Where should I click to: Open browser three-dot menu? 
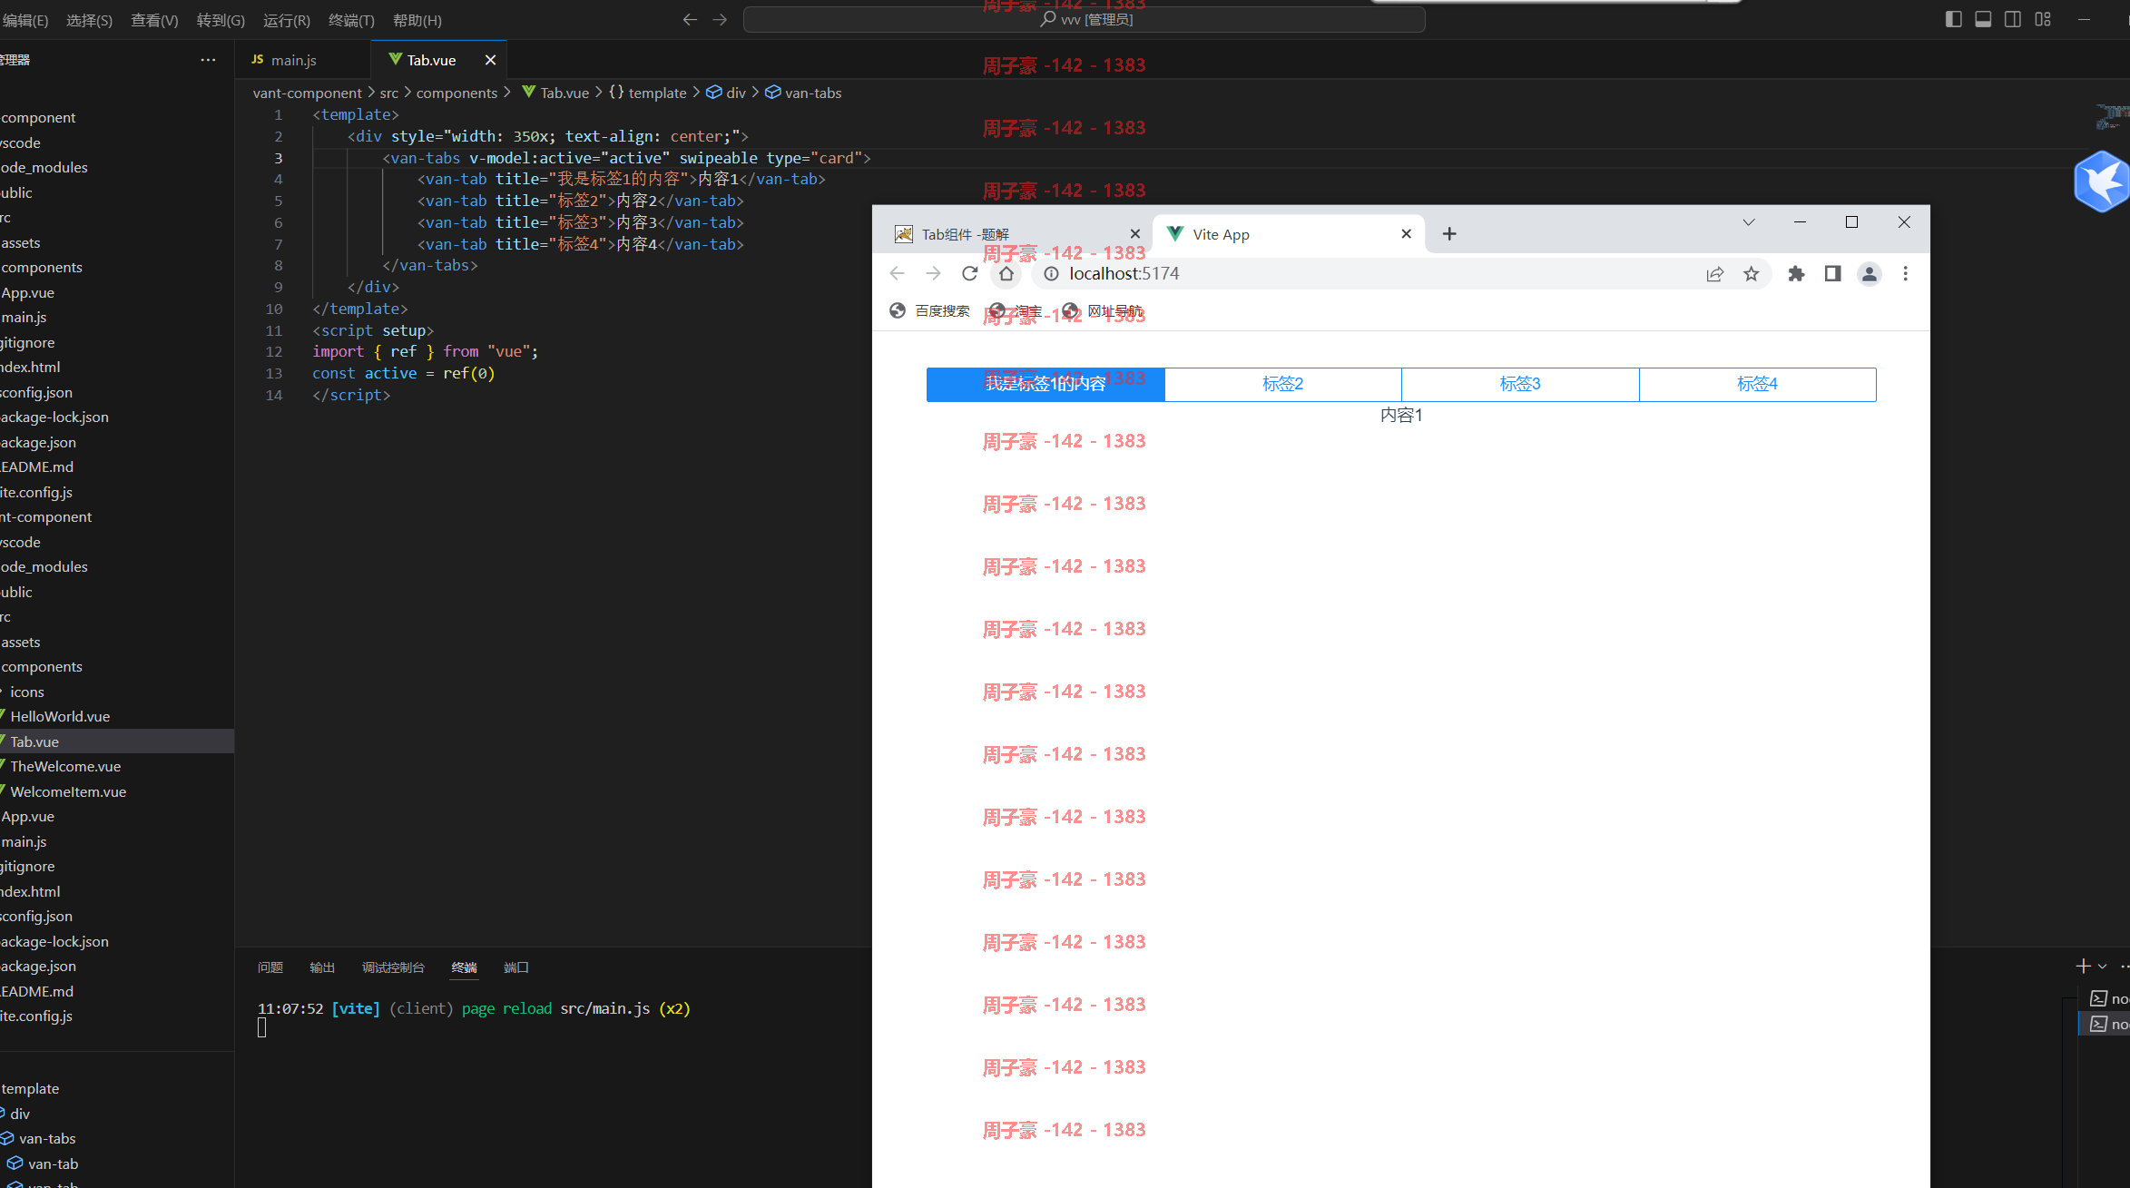[x=1905, y=274]
